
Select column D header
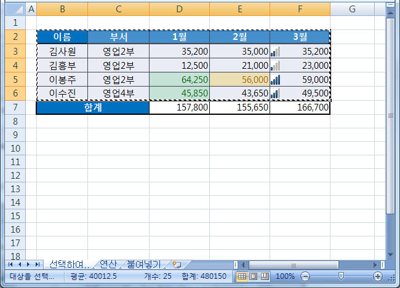pyautogui.click(x=179, y=9)
